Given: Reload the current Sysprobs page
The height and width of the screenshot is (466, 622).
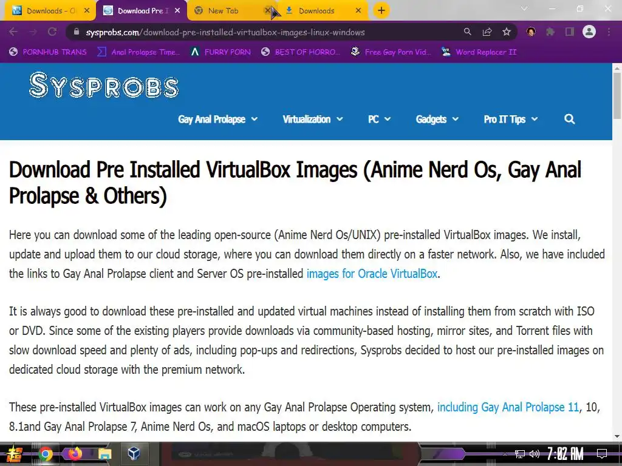Looking at the screenshot, I should point(52,32).
